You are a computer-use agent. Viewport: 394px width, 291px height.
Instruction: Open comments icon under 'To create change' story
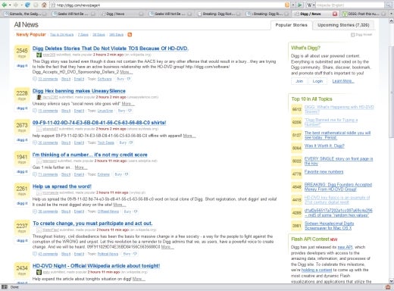[x=35, y=254]
